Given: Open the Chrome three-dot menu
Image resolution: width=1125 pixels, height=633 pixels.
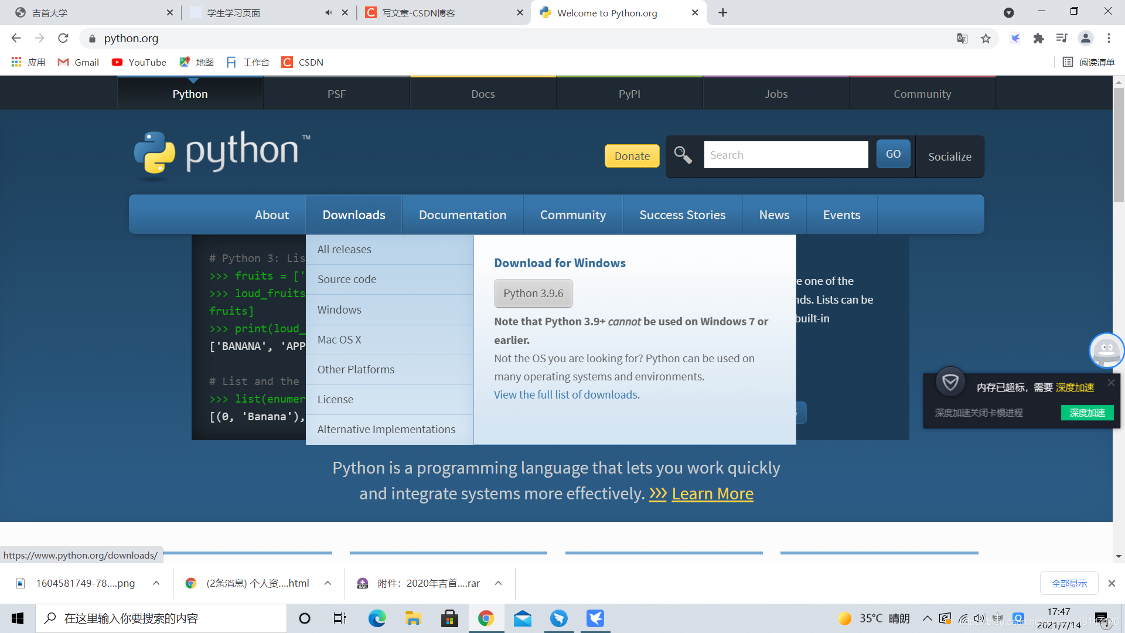Looking at the screenshot, I should click(x=1109, y=38).
